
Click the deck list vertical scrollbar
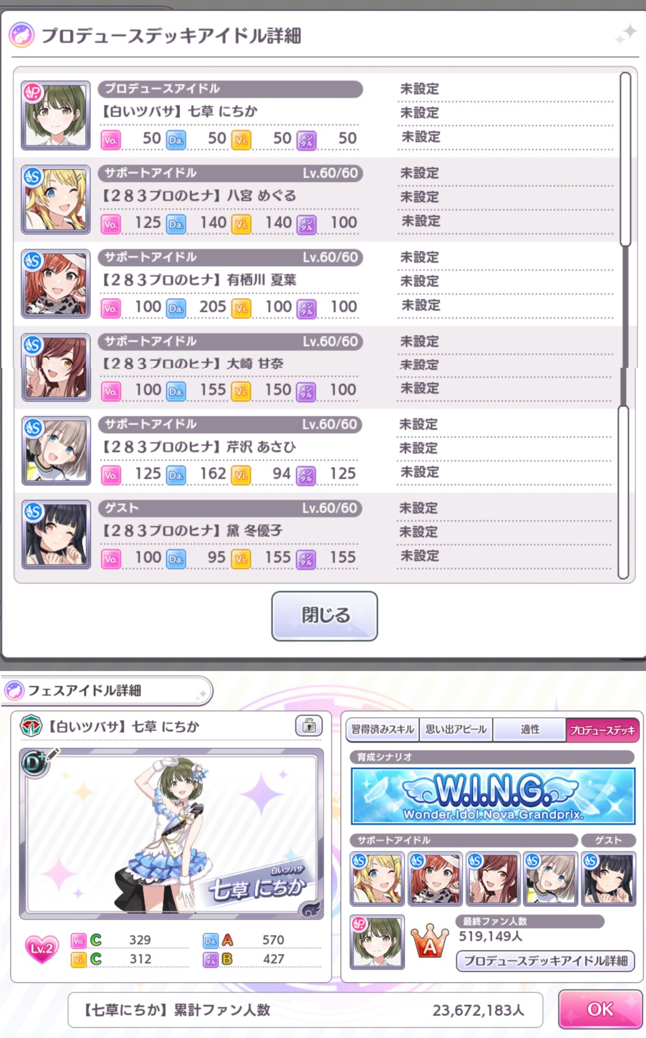[624, 325]
